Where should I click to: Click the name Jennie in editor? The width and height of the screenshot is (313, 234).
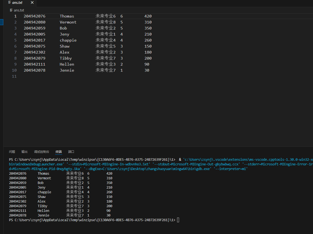click(x=67, y=70)
